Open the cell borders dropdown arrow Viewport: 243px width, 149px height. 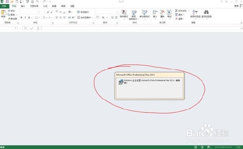click(x=39, y=18)
